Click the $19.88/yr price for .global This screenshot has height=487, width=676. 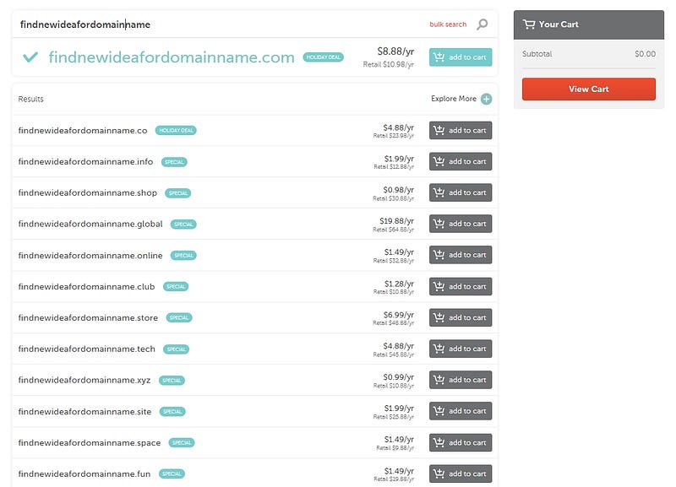[x=396, y=221]
